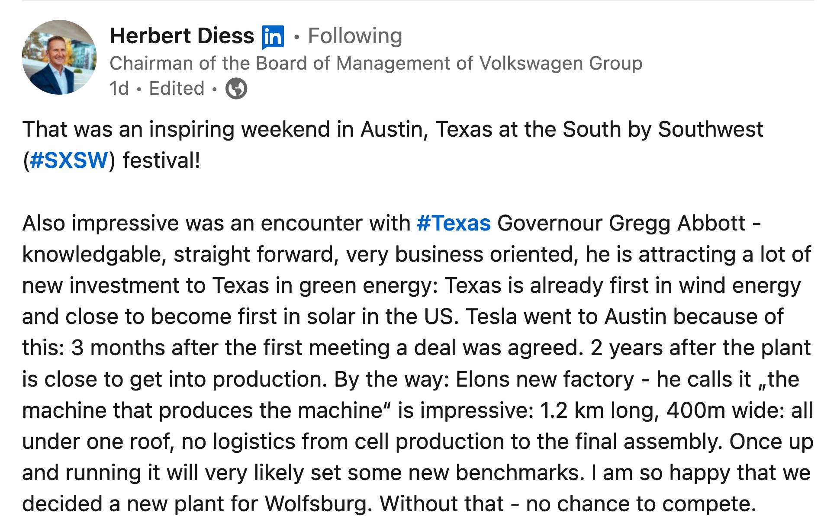Click the globe public visibility icon

coord(236,89)
